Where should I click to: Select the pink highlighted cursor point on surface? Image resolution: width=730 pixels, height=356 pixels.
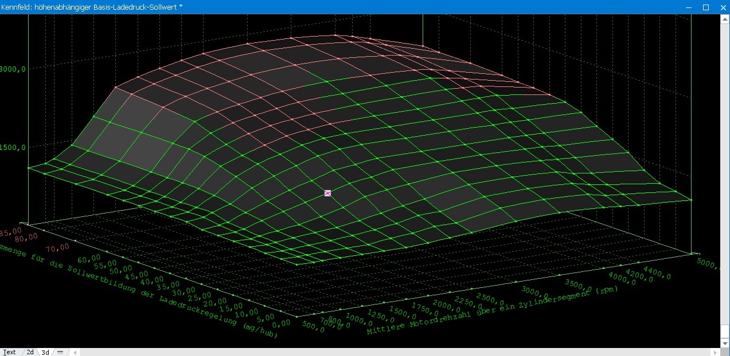pos(327,193)
